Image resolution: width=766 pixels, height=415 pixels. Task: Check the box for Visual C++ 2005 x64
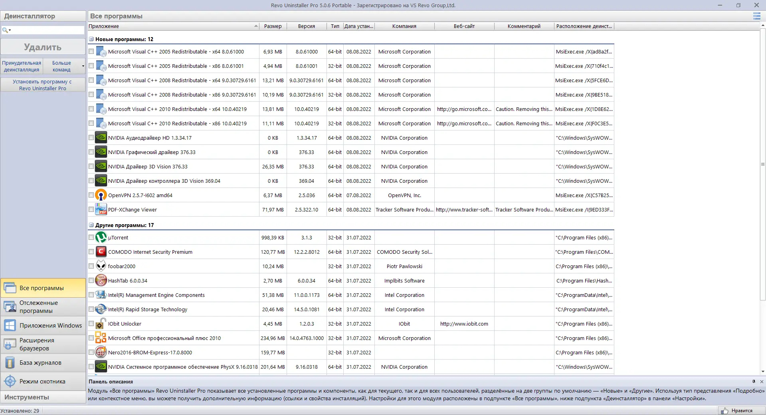point(91,51)
